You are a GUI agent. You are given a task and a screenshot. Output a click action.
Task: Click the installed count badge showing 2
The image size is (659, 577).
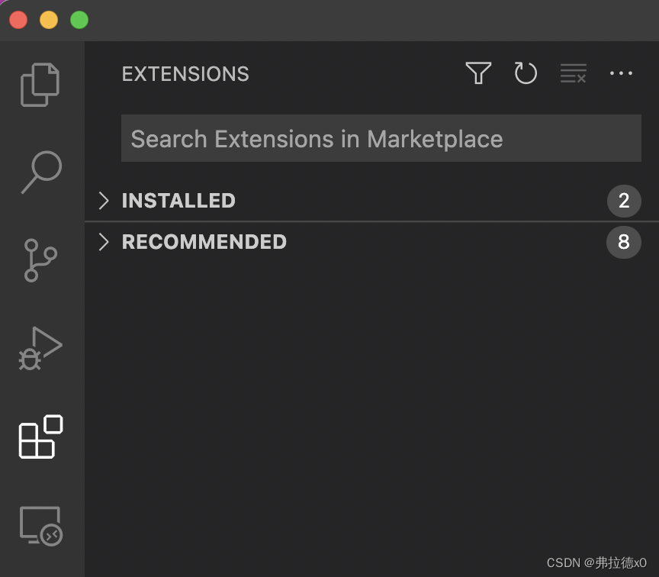624,201
